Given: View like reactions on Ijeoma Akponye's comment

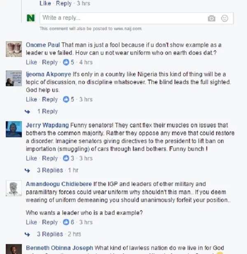Looking at the screenshot, I should (x=68, y=99).
